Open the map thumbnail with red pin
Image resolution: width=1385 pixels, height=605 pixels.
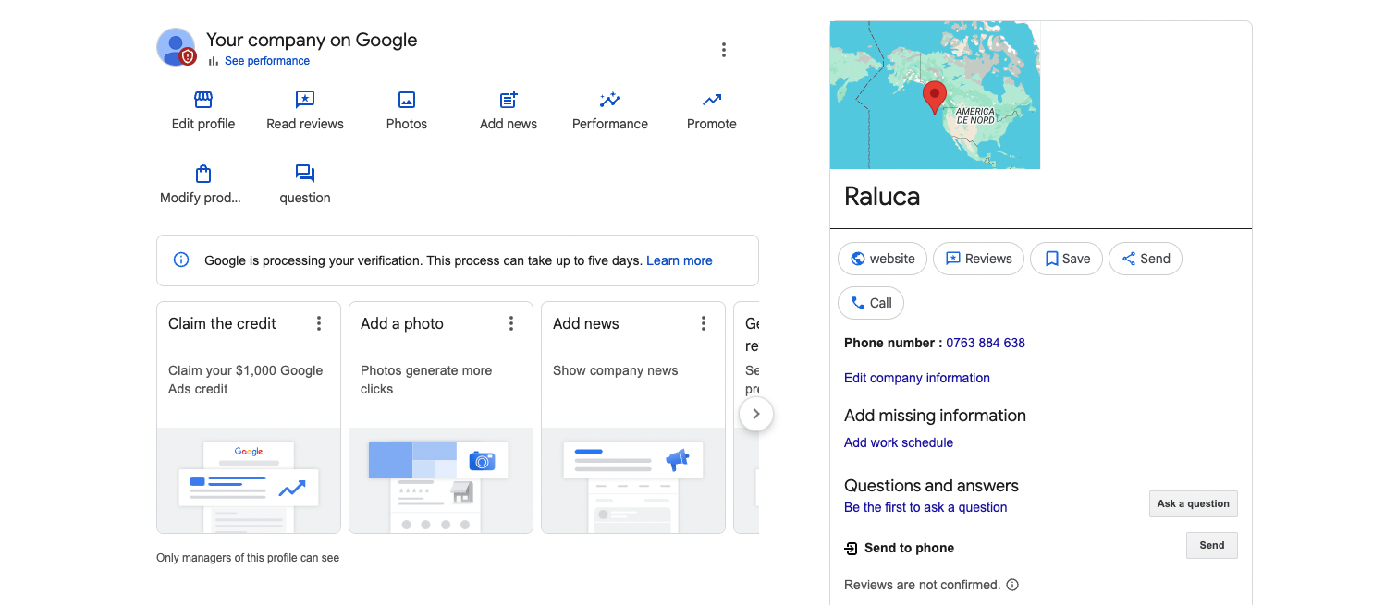pos(935,95)
